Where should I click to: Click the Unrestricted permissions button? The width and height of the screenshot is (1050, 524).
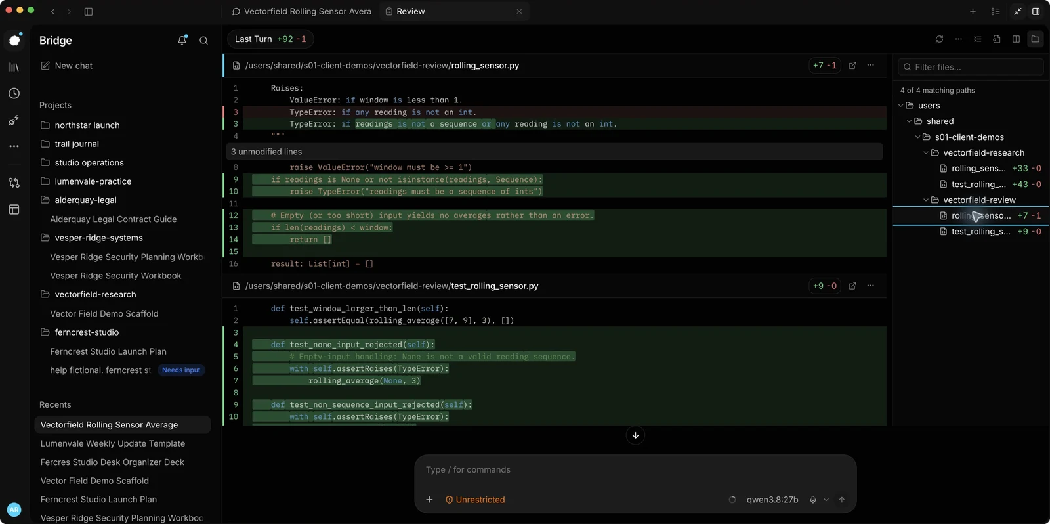[x=475, y=500]
